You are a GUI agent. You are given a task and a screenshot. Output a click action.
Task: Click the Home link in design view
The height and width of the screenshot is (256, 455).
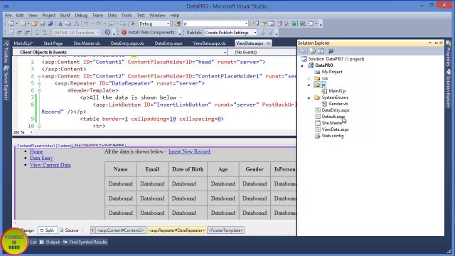(x=36, y=151)
